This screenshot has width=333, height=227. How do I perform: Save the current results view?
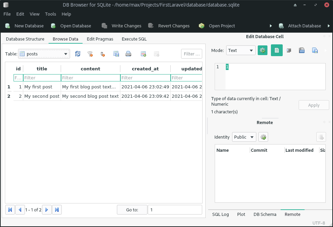pos(116,54)
